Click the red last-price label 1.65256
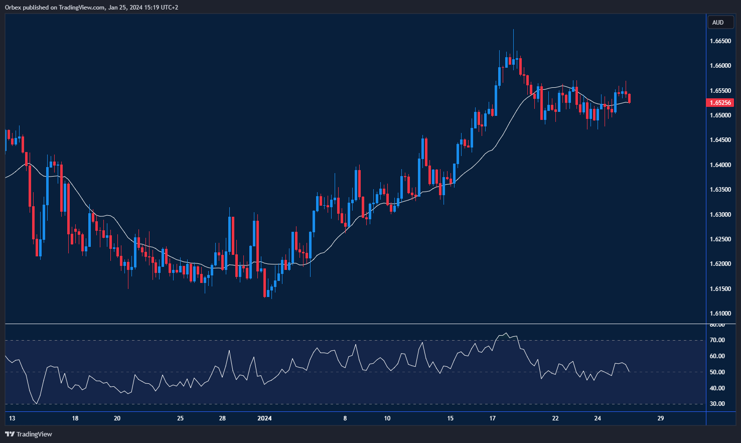741x443 pixels. [x=720, y=102]
